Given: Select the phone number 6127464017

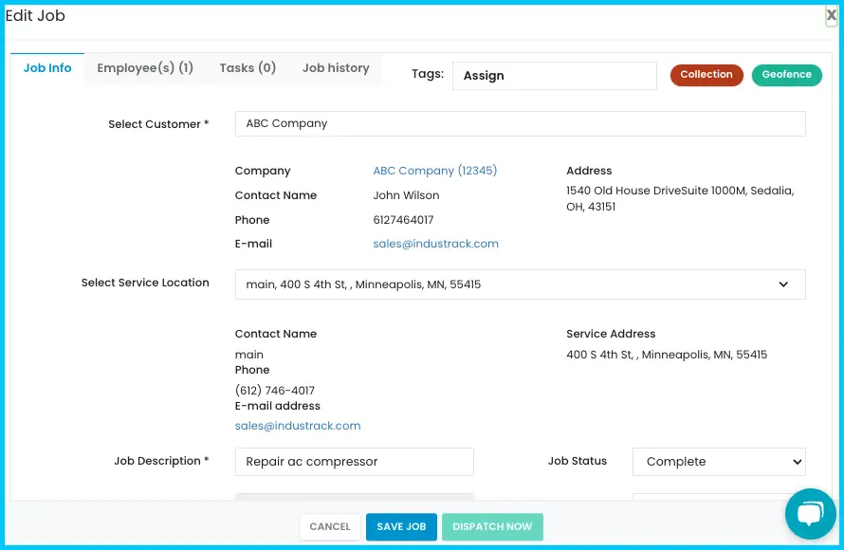Looking at the screenshot, I should [x=403, y=220].
